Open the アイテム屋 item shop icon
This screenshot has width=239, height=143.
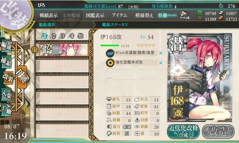(185, 15)
